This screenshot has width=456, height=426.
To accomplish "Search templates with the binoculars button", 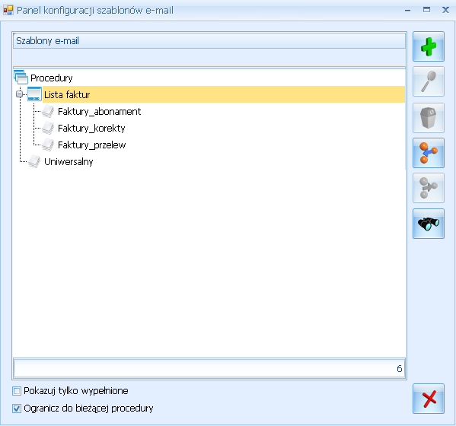I will click(429, 224).
